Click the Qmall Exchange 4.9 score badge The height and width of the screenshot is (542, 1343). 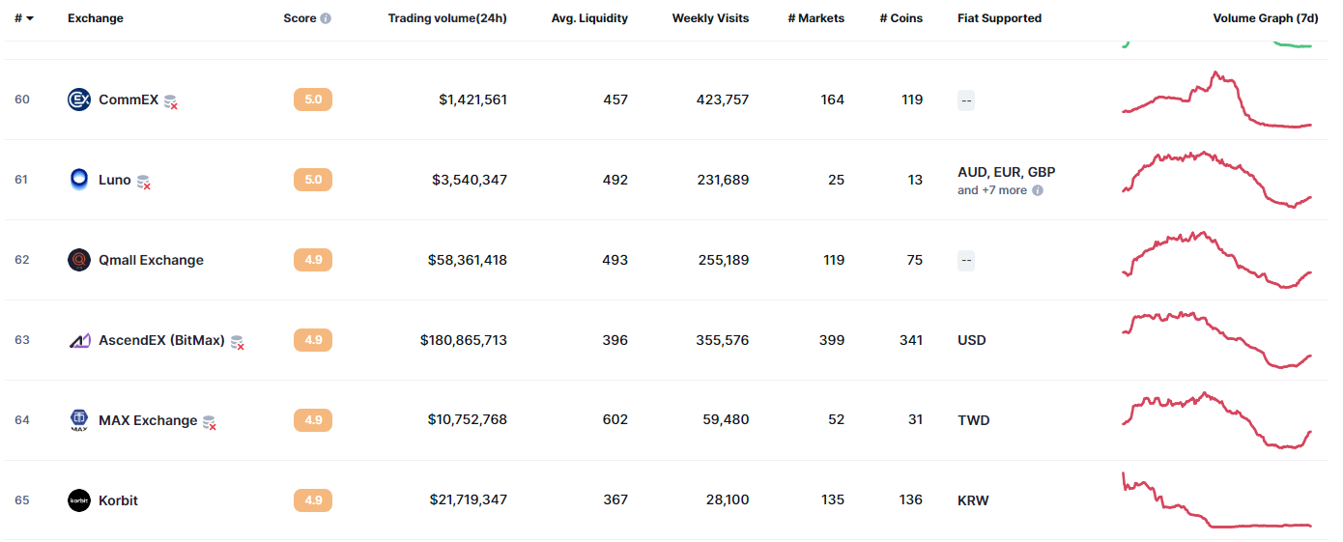313,260
